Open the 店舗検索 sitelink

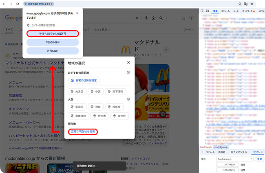(15, 96)
